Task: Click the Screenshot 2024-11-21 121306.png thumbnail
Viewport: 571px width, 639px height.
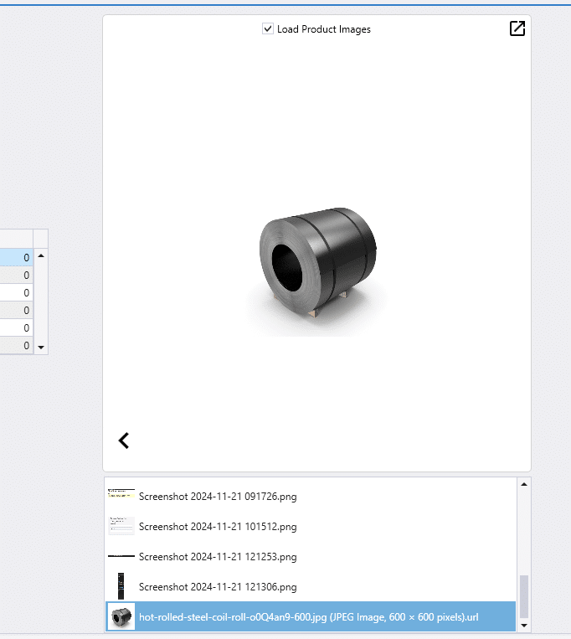Action: (121, 586)
